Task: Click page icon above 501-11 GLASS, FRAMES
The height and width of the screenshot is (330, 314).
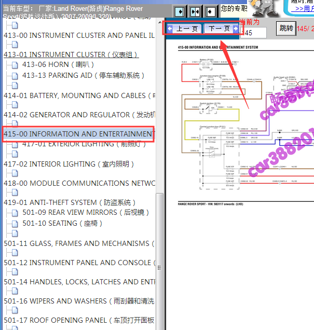Action: coord(15,233)
